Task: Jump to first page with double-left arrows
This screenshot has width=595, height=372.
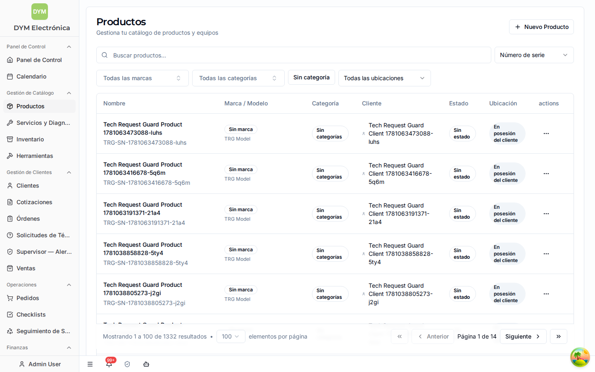Action: pos(400,336)
